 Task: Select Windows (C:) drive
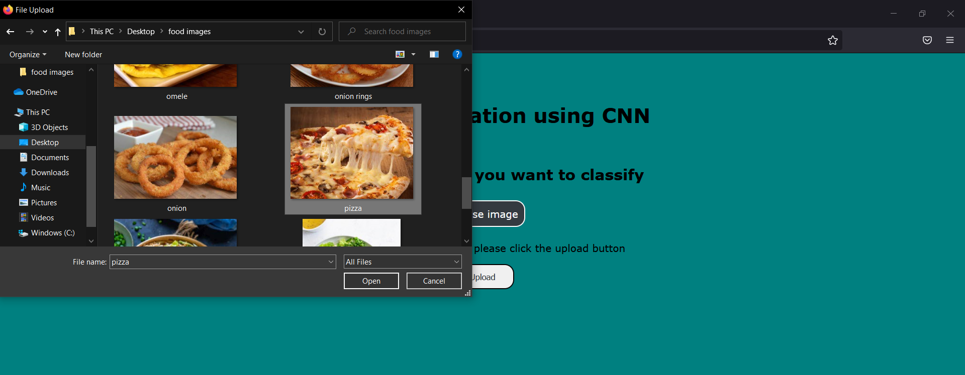pos(47,233)
